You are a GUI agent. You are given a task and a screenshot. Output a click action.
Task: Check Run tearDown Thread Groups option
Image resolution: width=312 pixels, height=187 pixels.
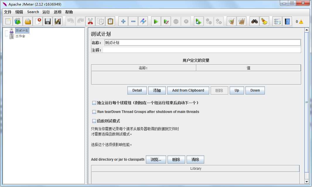pyautogui.click(x=94, y=112)
